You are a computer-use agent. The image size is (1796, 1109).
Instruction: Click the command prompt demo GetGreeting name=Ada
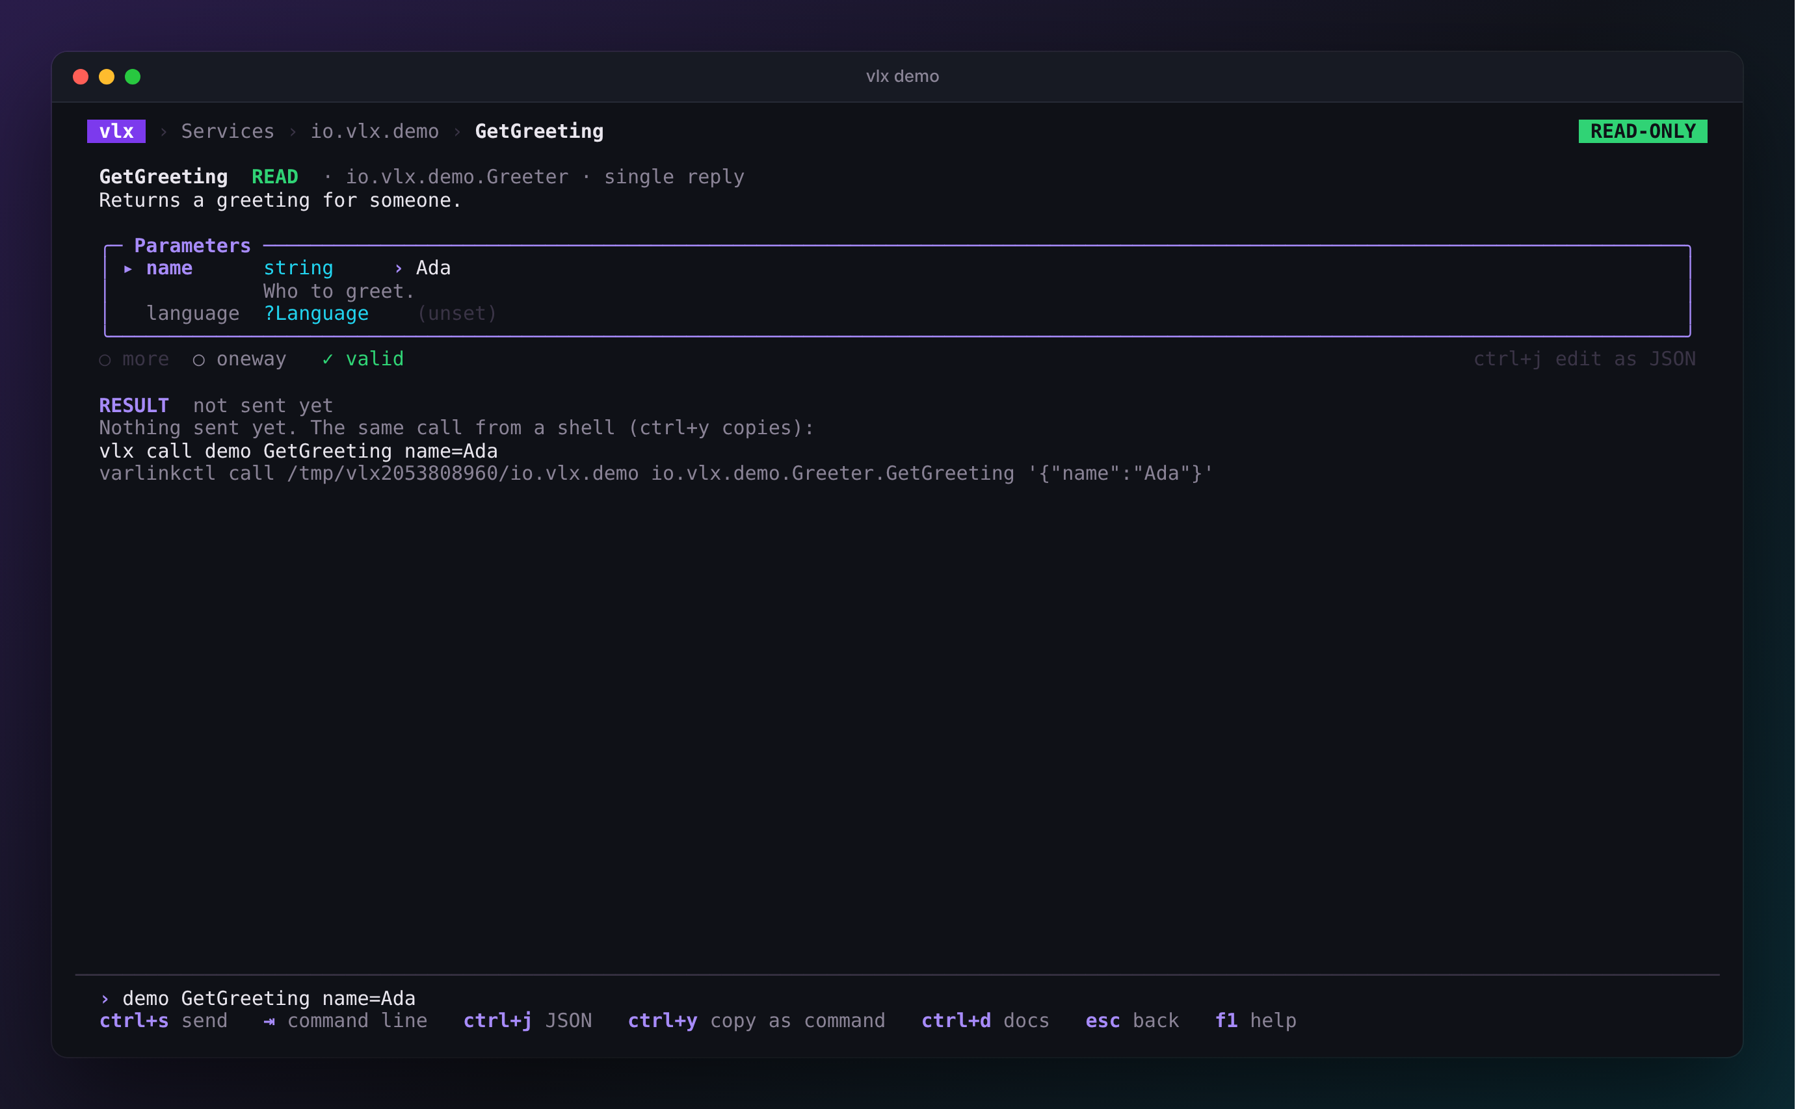[x=269, y=998]
